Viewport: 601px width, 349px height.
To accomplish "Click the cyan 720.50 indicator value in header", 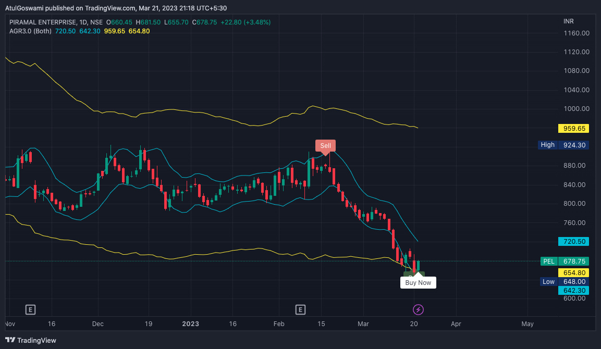I will (x=65, y=31).
